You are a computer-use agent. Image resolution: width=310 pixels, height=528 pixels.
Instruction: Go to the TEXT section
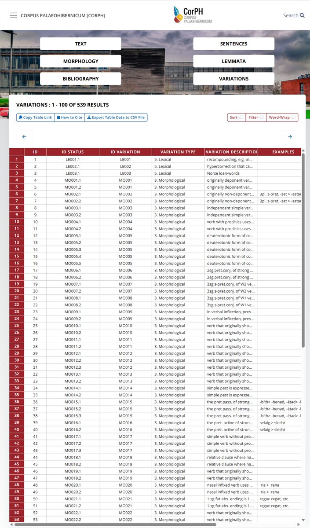pyautogui.click(x=80, y=44)
